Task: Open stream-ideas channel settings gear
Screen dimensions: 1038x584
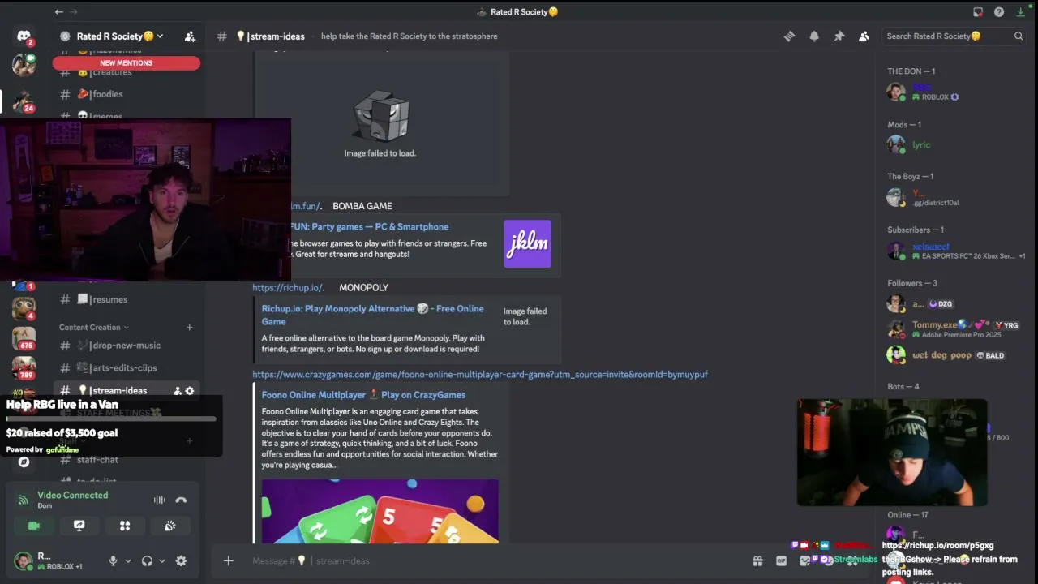Action: [x=190, y=391]
